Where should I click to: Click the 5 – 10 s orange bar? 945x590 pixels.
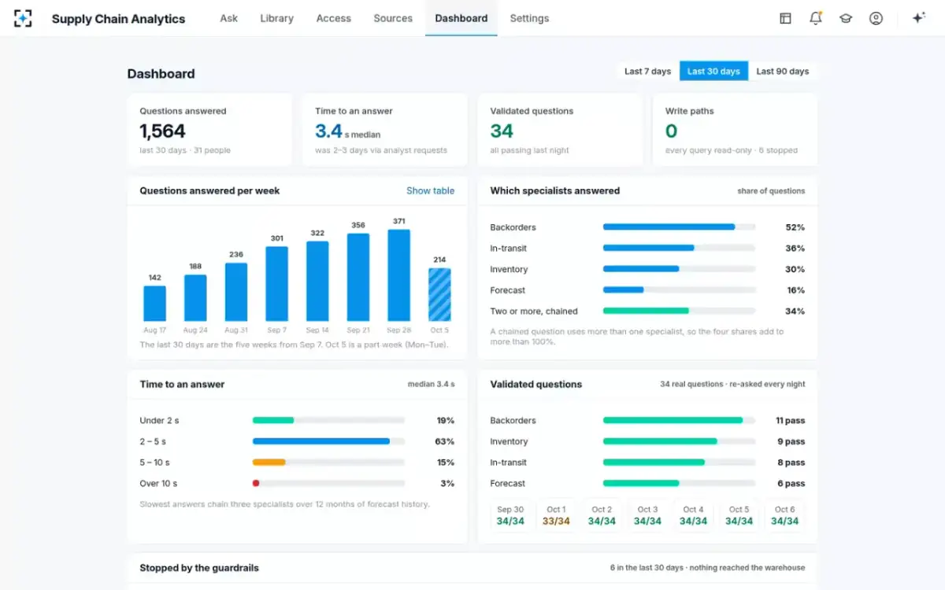[269, 463]
